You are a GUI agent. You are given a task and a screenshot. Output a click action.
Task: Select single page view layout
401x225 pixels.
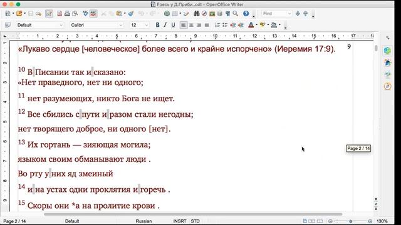[x=305, y=221]
